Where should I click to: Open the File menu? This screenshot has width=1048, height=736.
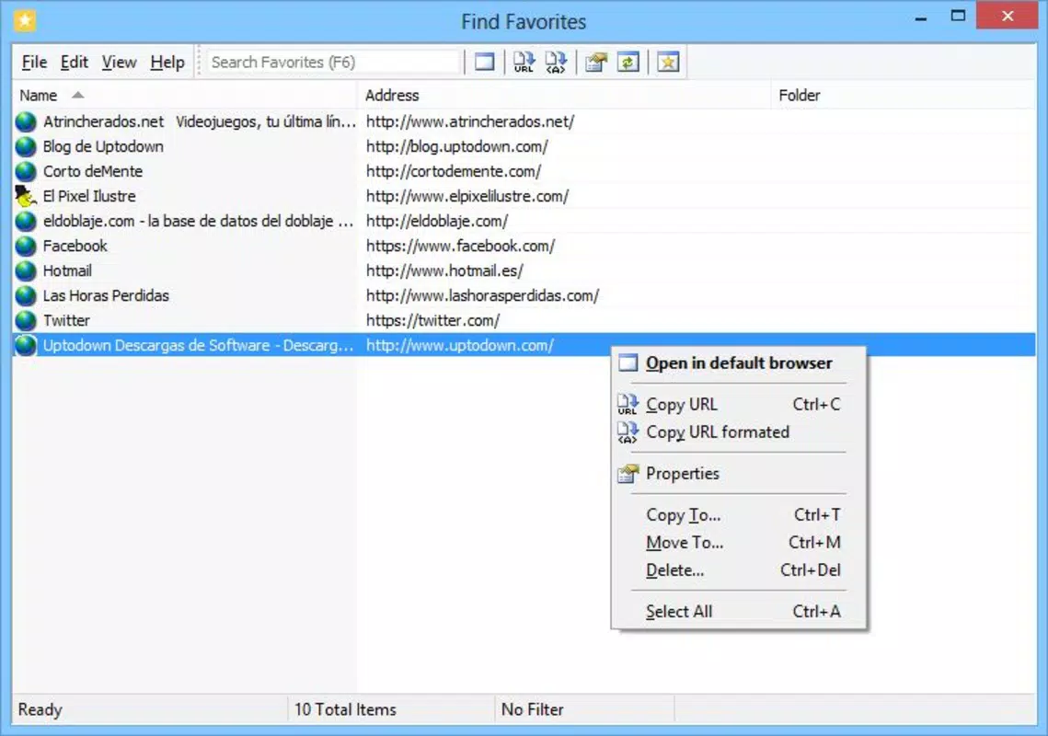point(34,63)
